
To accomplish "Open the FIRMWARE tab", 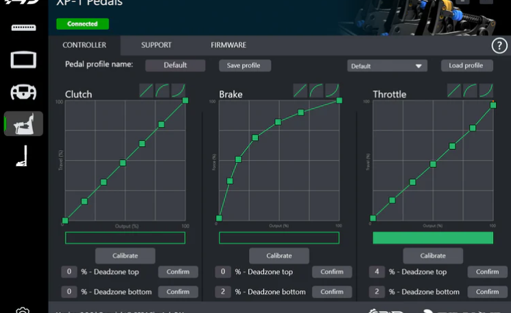I will (228, 45).
